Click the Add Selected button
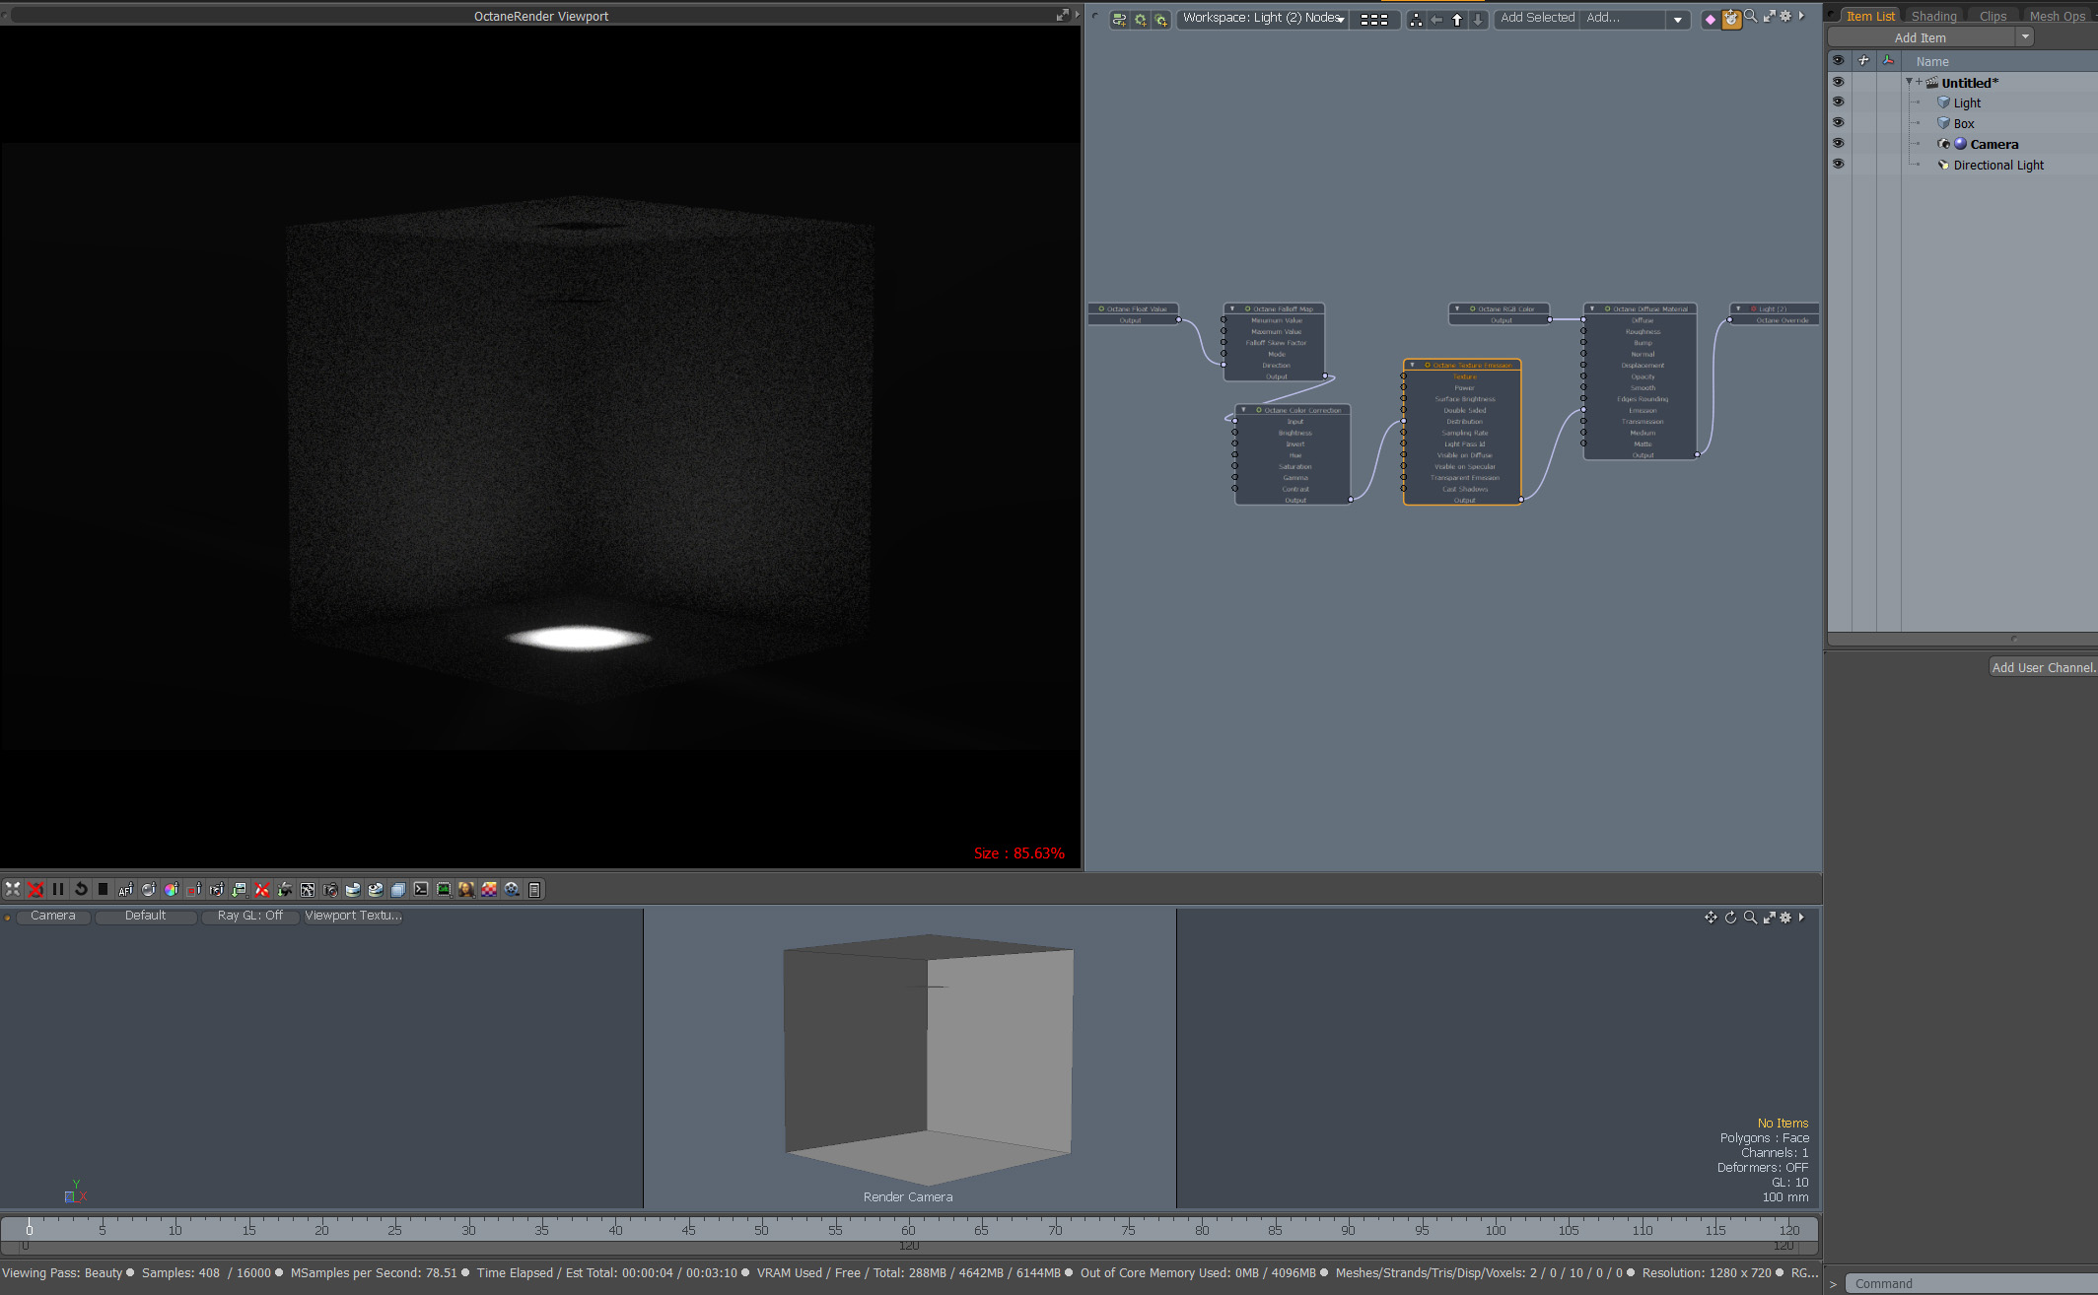 [1537, 18]
